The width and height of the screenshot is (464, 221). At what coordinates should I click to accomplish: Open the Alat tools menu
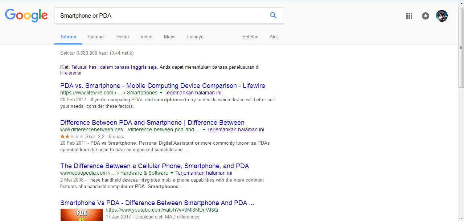click(274, 37)
